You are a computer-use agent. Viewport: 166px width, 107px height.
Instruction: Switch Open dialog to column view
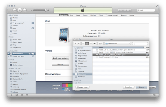click(91, 43)
